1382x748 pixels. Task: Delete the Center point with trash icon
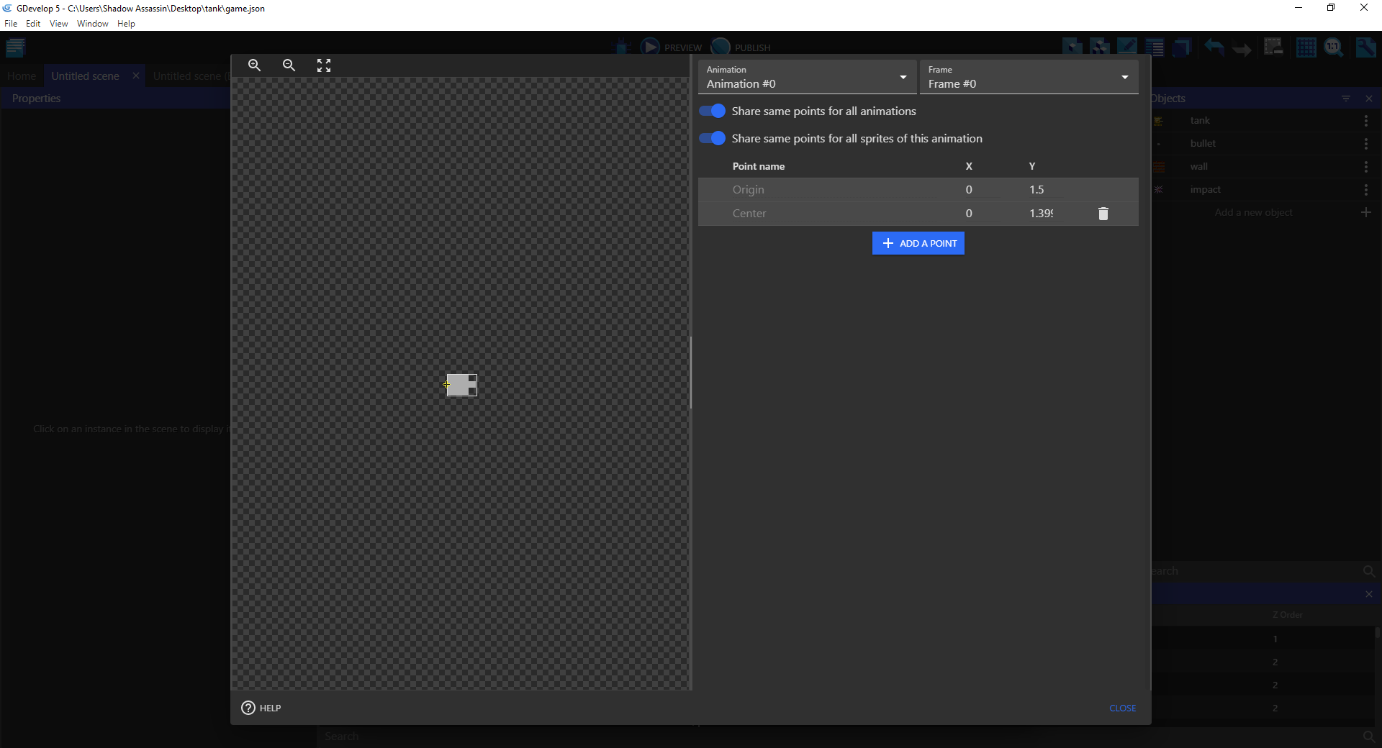click(1103, 214)
